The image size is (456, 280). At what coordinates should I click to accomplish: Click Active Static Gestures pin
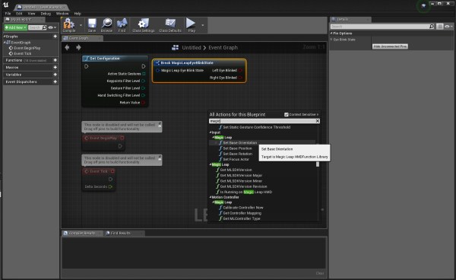[x=144, y=74]
